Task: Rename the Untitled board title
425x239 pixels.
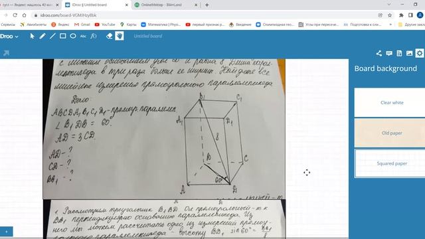Action: 147,36
